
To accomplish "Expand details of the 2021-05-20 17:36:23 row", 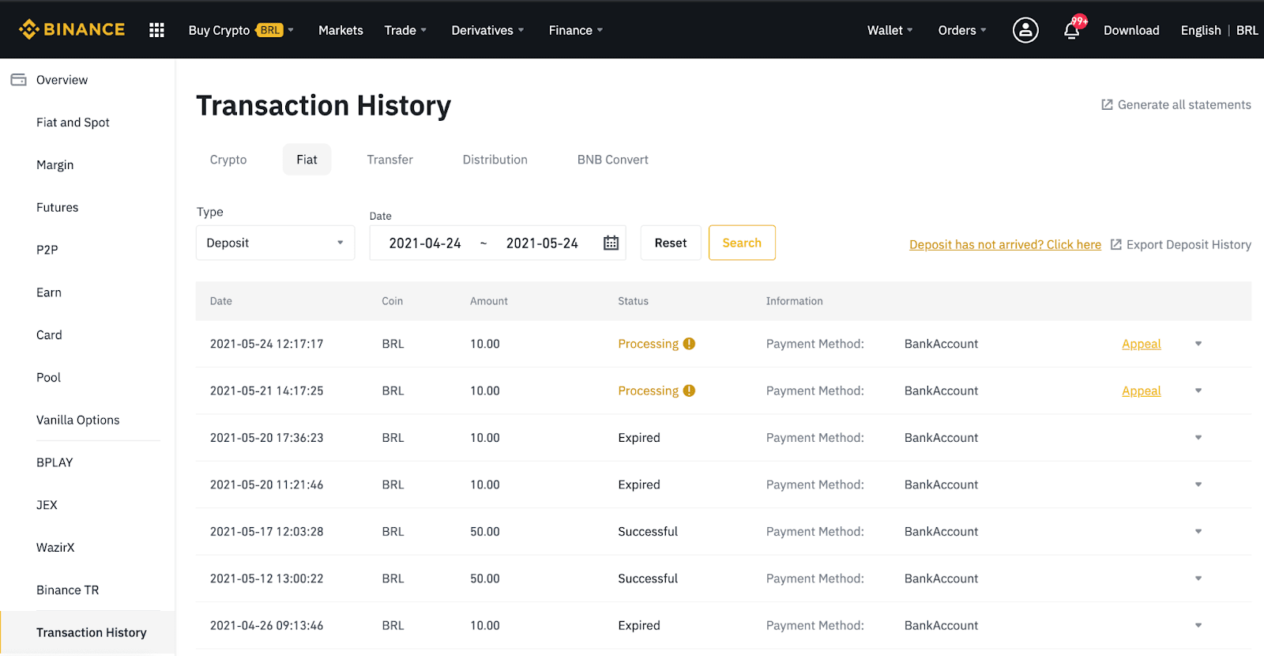I will click(x=1198, y=437).
